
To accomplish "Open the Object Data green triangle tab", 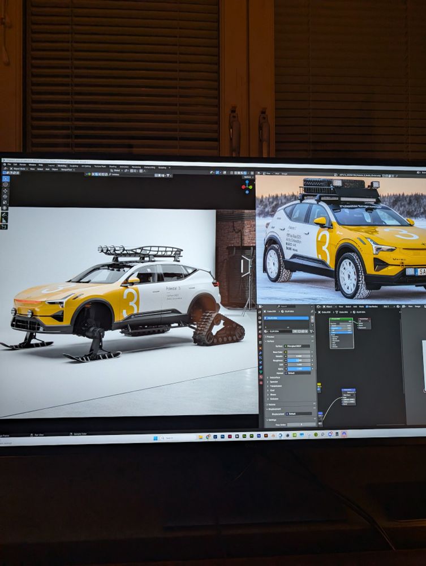I will coord(260,372).
